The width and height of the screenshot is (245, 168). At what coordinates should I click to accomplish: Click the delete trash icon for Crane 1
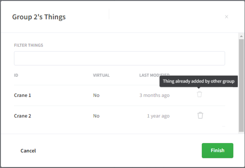[199, 94]
